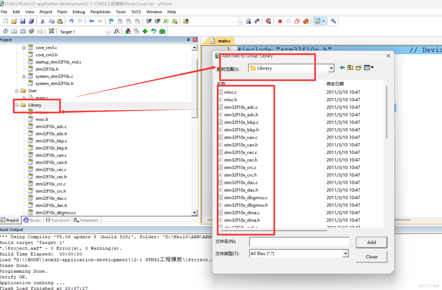Viewport: 442px width, 290px height.
Task: Click the Add button in the dialog
Action: click(x=371, y=242)
